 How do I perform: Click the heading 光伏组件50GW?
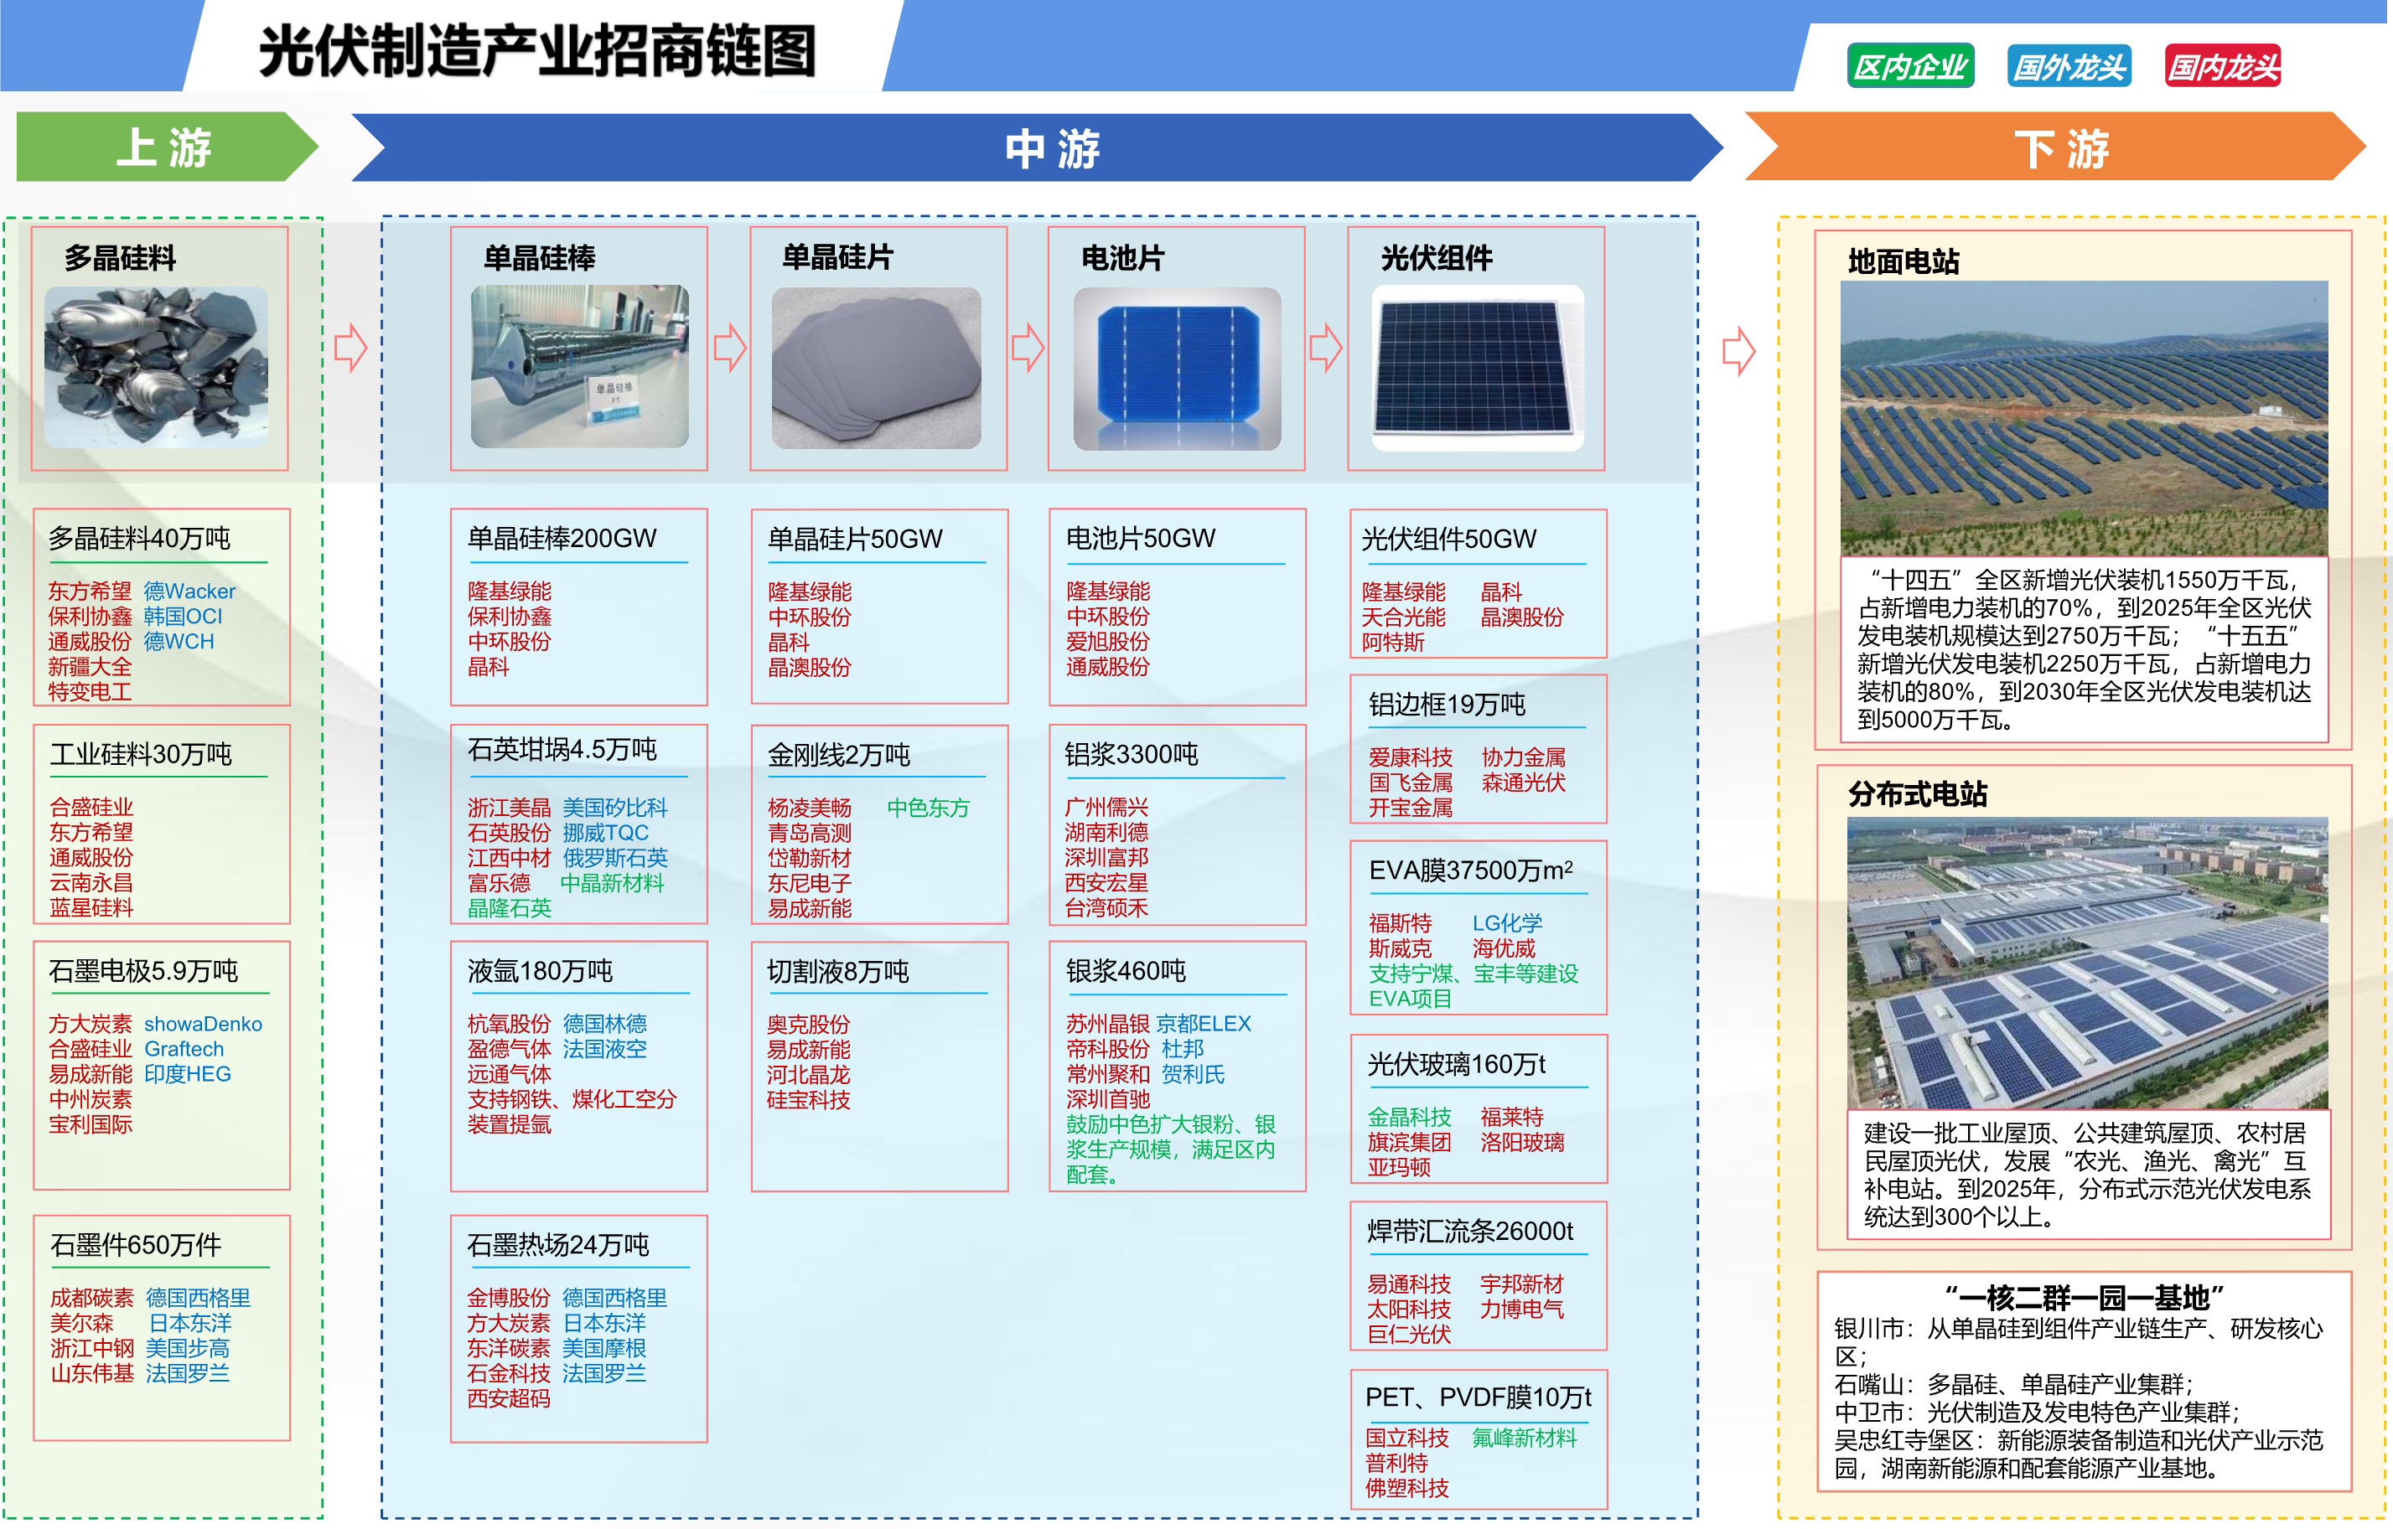point(1448,540)
